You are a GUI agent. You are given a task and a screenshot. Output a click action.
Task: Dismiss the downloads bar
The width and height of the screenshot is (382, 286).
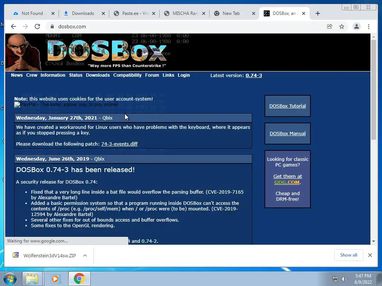(x=370, y=255)
